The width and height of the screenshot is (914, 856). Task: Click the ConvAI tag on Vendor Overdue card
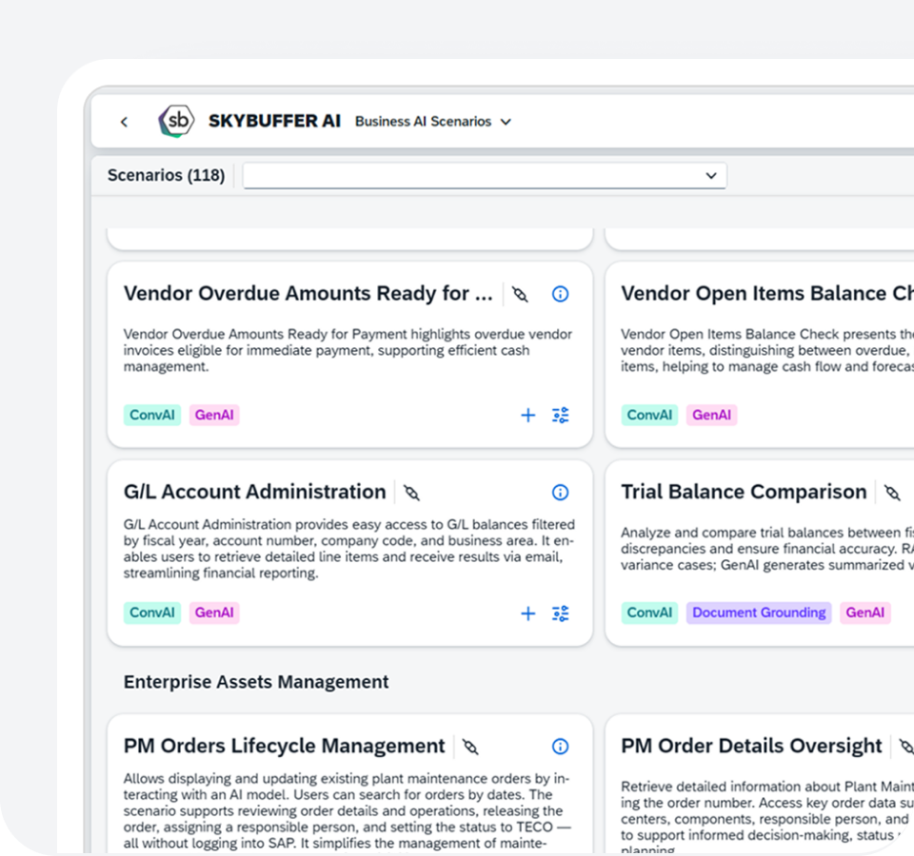pos(152,415)
